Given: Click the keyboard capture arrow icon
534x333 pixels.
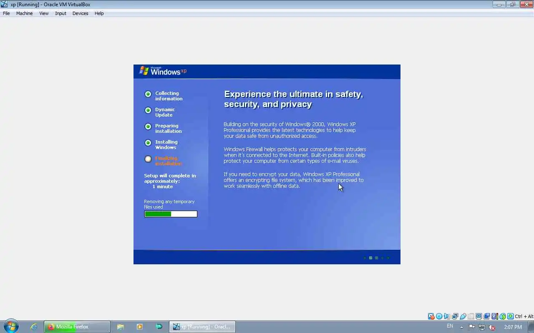Looking at the screenshot, I should click(x=511, y=316).
